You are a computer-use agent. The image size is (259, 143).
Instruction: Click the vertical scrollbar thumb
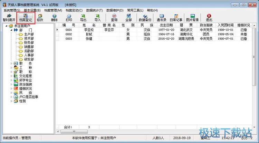pos(254,57)
